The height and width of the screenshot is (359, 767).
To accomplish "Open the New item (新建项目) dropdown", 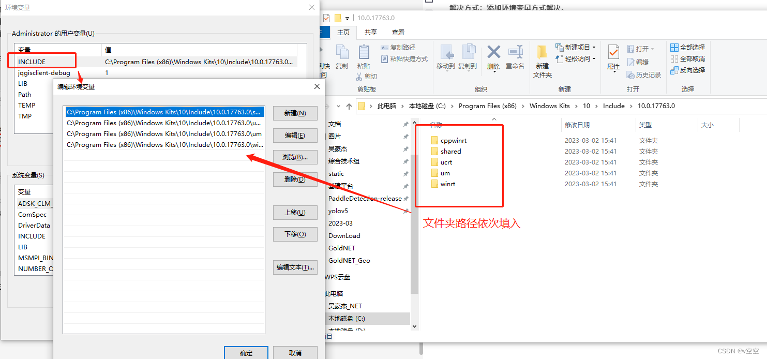I will coord(576,48).
